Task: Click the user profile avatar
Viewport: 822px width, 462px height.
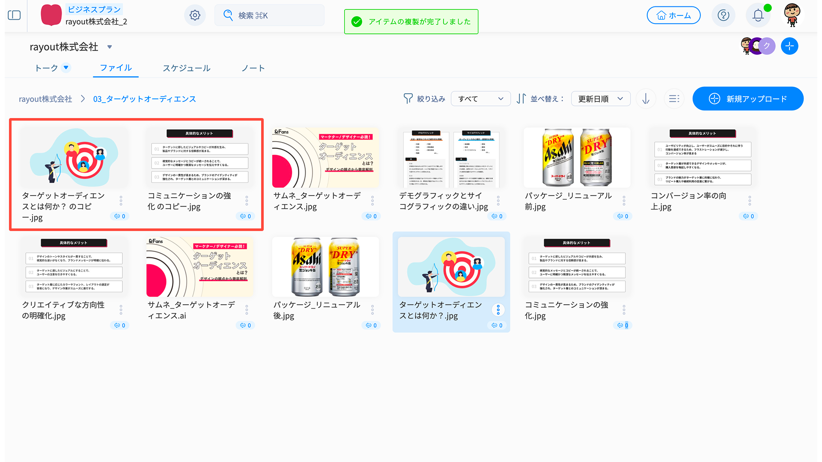Action: click(792, 15)
